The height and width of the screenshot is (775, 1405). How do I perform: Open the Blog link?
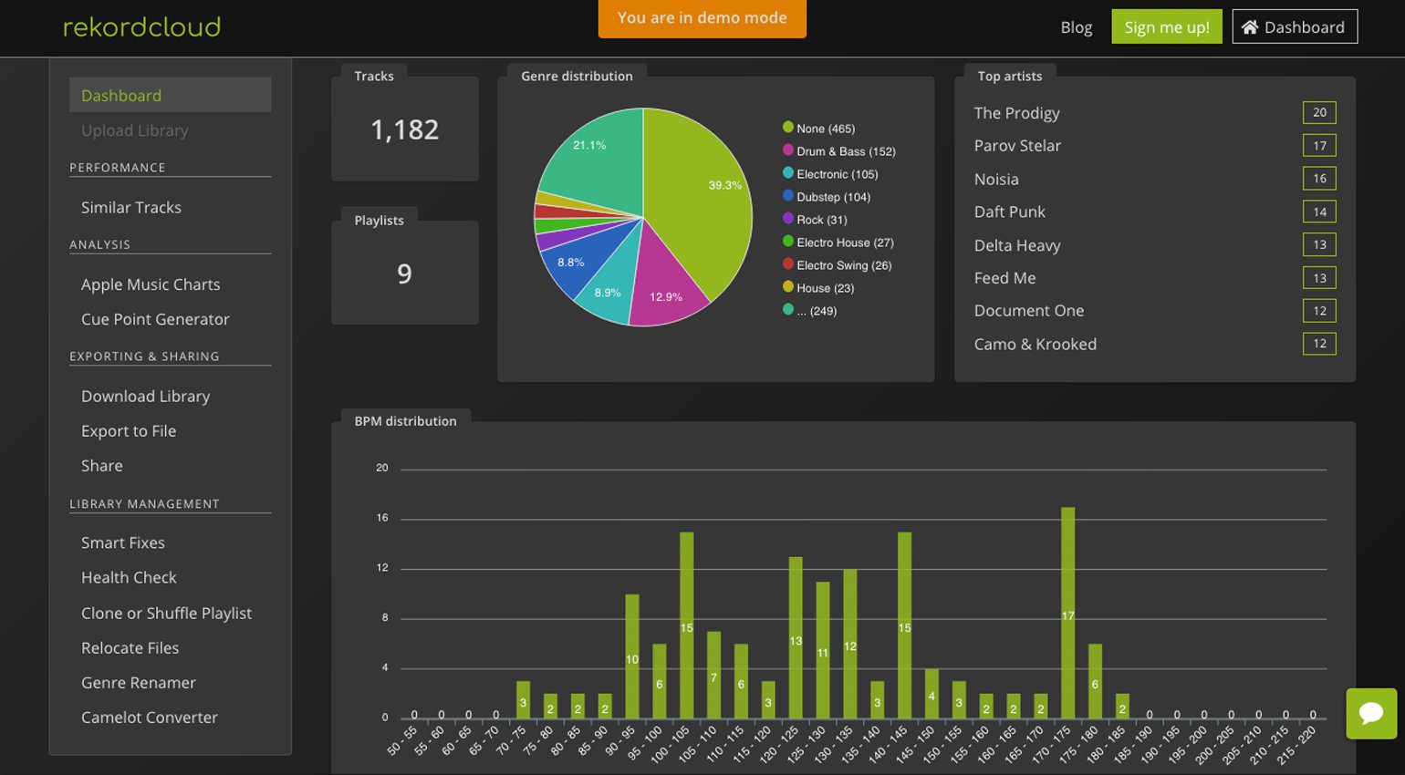coord(1077,27)
